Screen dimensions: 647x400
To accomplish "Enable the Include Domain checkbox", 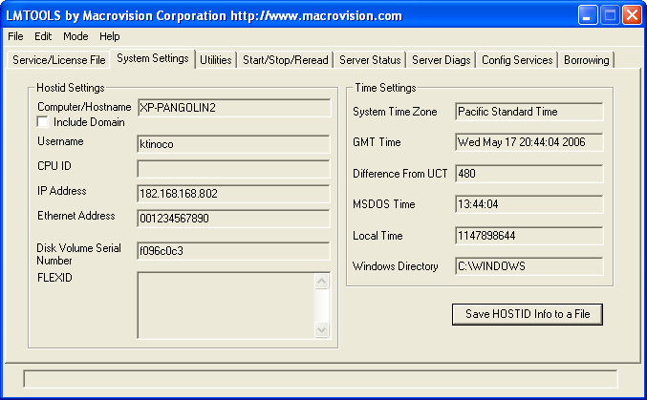I will coord(43,122).
